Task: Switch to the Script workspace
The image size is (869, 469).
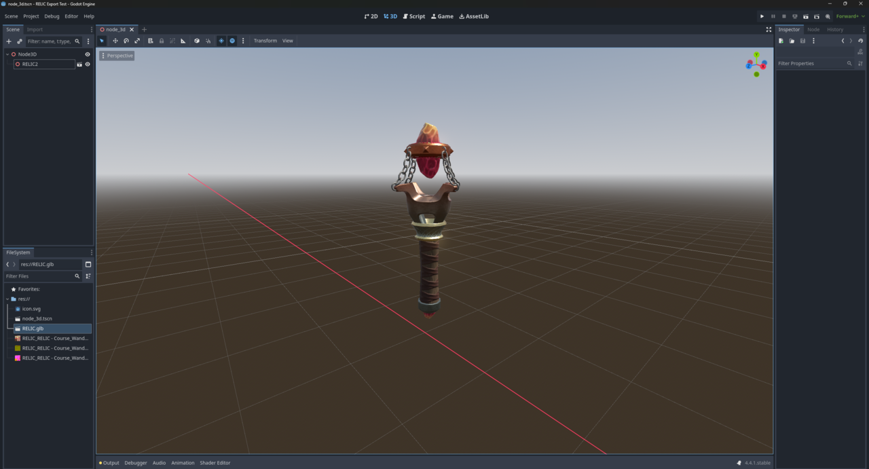Action: (x=413, y=16)
